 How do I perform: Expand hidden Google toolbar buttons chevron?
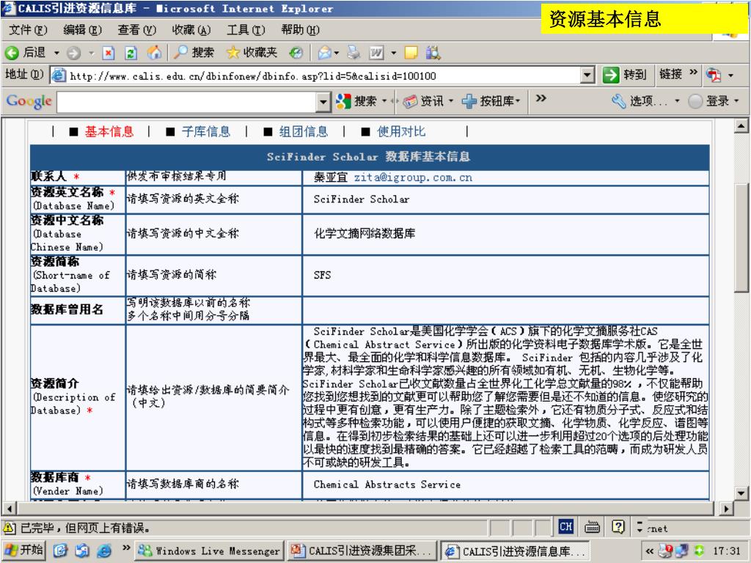click(541, 99)
